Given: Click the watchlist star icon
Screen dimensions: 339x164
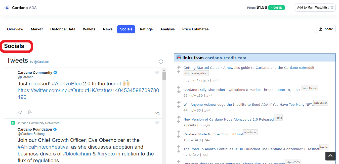Looking at the screenshot, I should [x=332, y=7].
